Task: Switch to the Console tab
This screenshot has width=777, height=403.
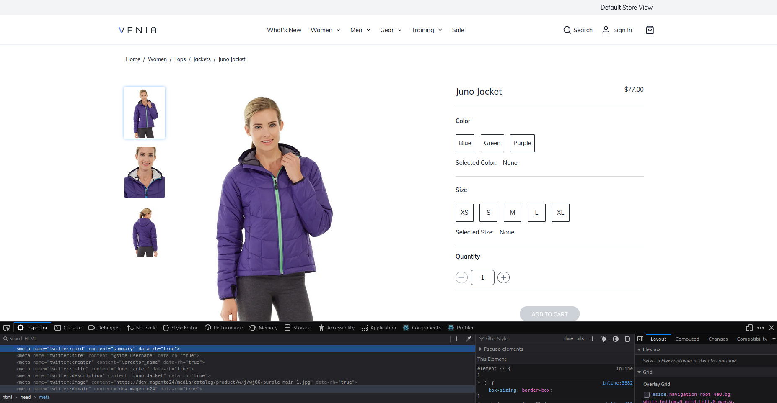Action: click(x=68, y=328)
